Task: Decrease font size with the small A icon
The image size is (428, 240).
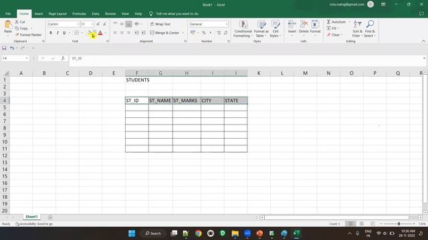Action: (104, 24)
